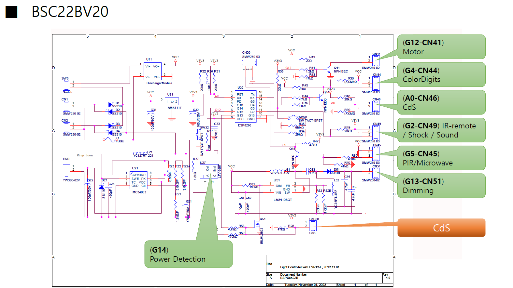
Task: Click the 'C22' 100uF/50V capacitor label
Action: 90,180
